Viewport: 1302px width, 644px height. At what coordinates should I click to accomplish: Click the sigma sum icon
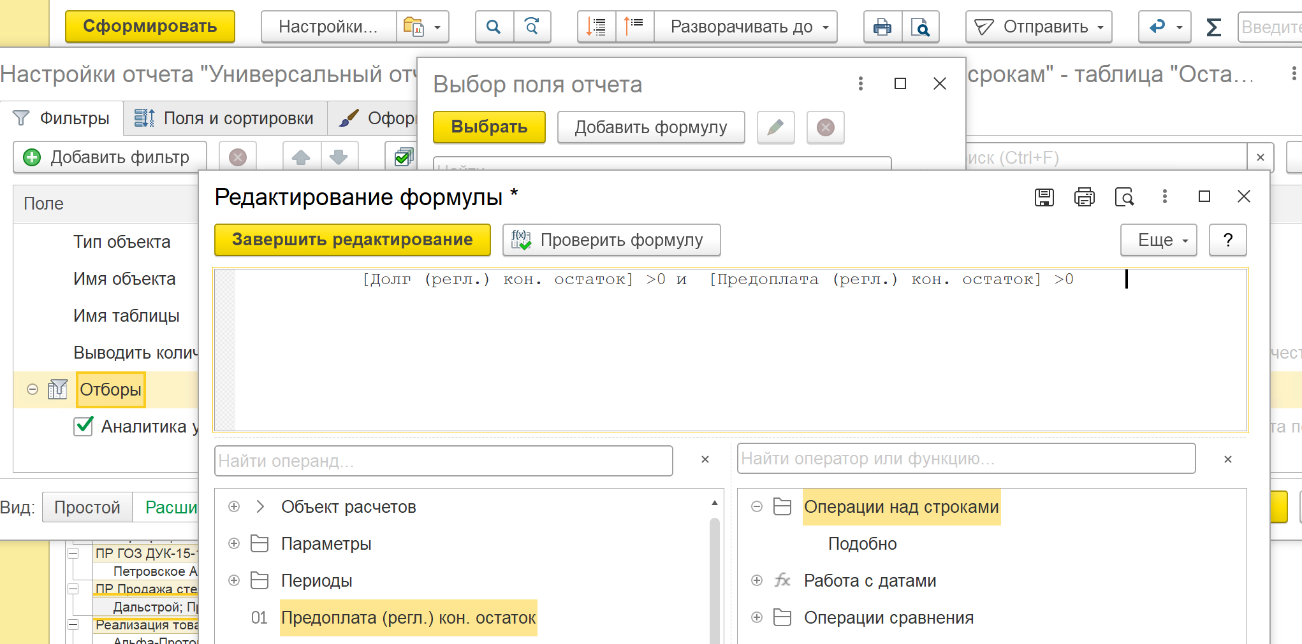(1213, 27)
